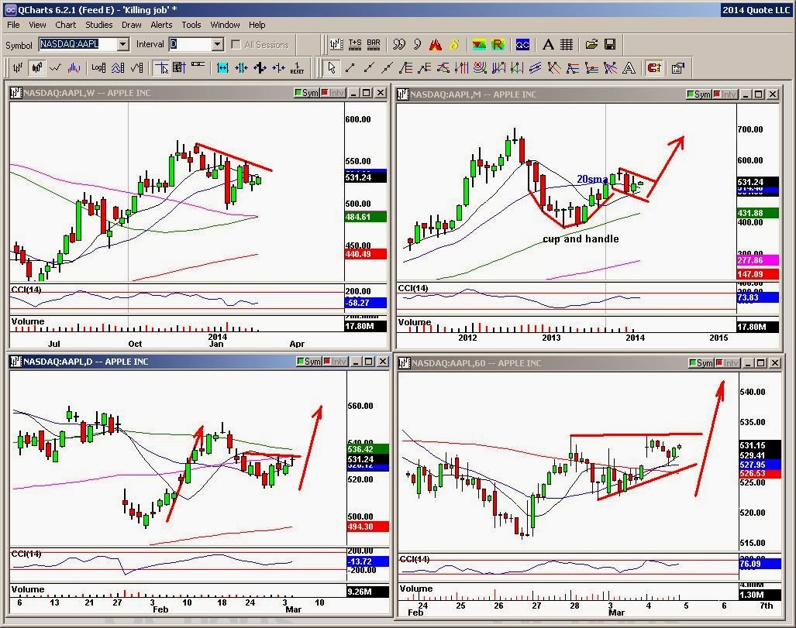The height and width of the screenshot is (628, 796).
Task: Click the Symbol input field showing NASDAQ:AAPL
Action: (x=78, y=45)
